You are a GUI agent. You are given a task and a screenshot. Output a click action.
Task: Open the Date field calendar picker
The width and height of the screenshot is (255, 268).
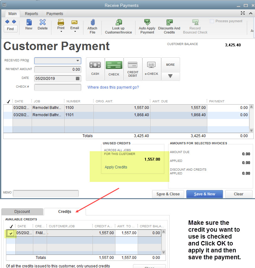tap(77, 79)
